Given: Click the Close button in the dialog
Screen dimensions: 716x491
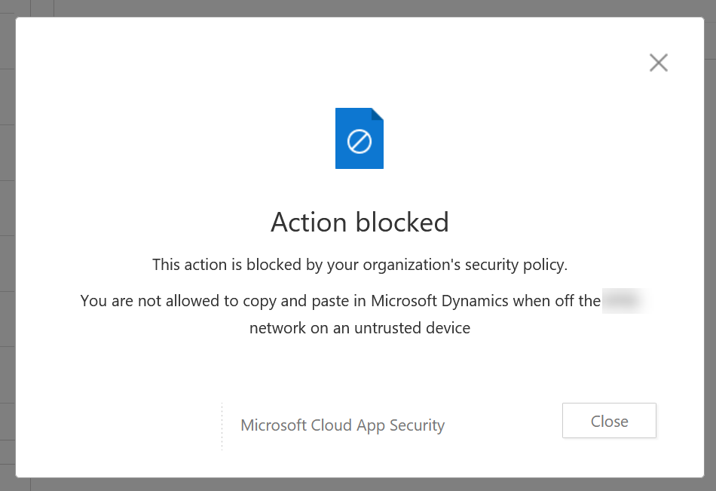Looking at the screenshot, I should [609, 421].
